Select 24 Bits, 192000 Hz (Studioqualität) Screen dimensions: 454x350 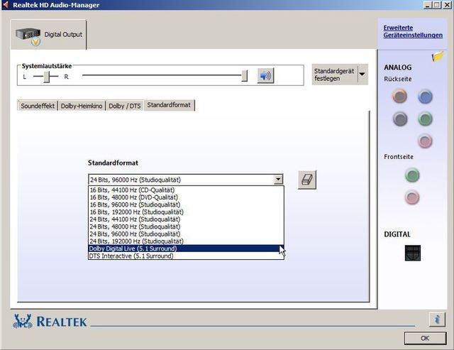pyautogui.click(x=186, y=241)
